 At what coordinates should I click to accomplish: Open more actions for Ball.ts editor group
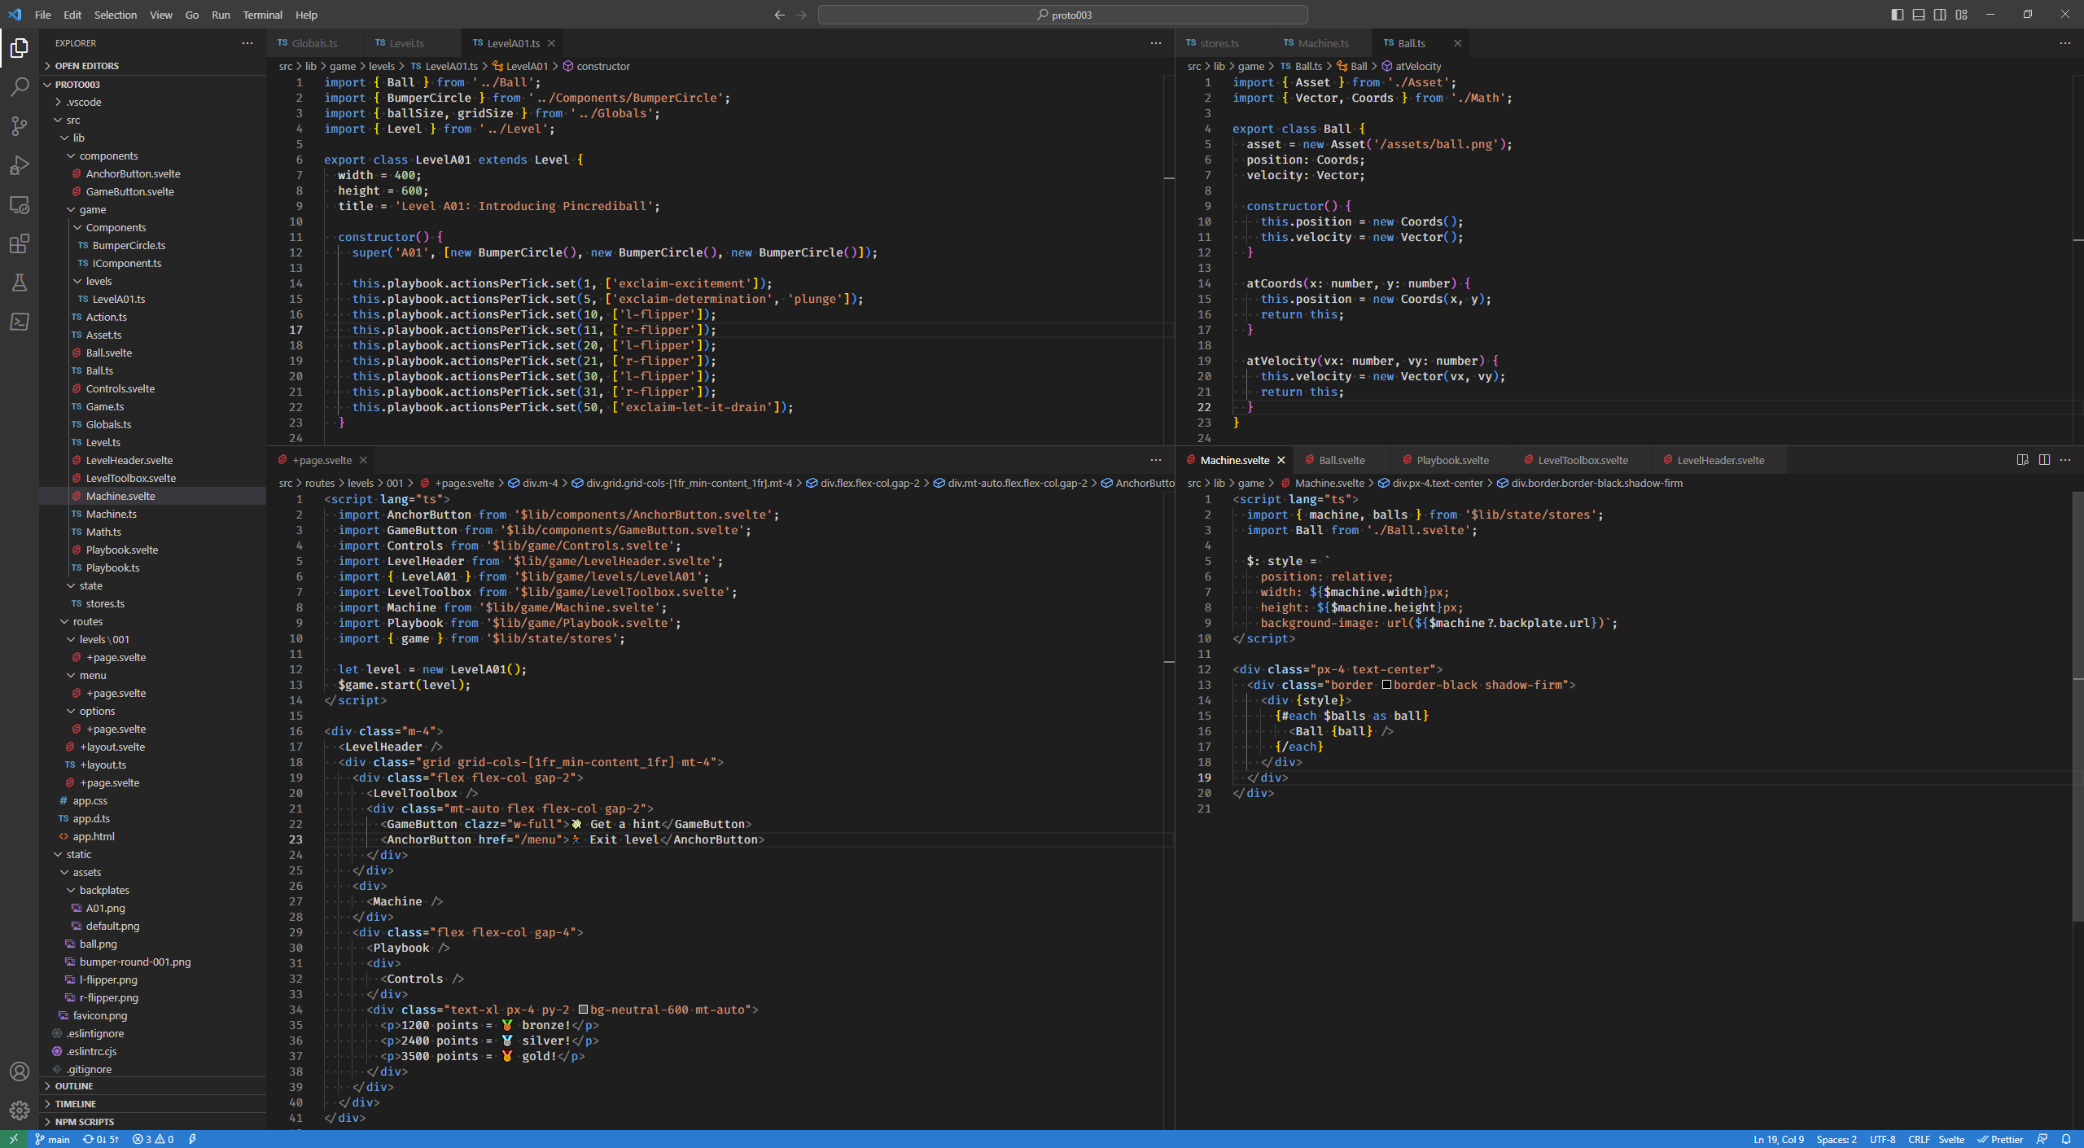point(2065,43)
